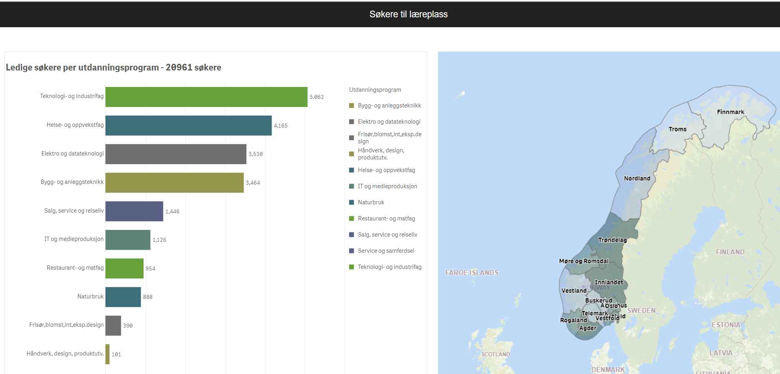Click the Salg, service og reiseliv axis label
780x374 pixels.
tap(74, 211)
